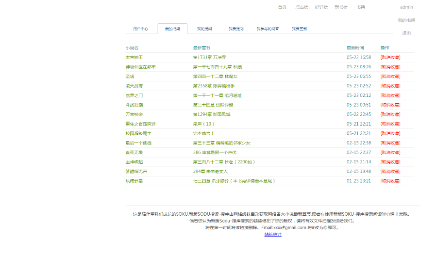Click 取消收藏 for 神级仙医在都市
The height and width of the screenshot is (253, 437).
point(390,67)
